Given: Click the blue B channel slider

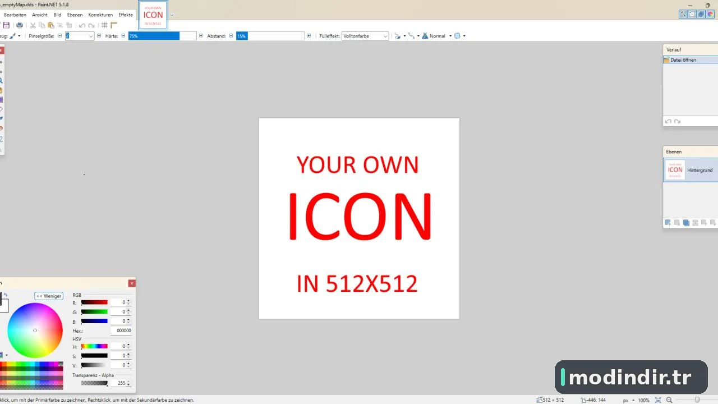Looking at the screenshot, I should (x=94, y=322).
